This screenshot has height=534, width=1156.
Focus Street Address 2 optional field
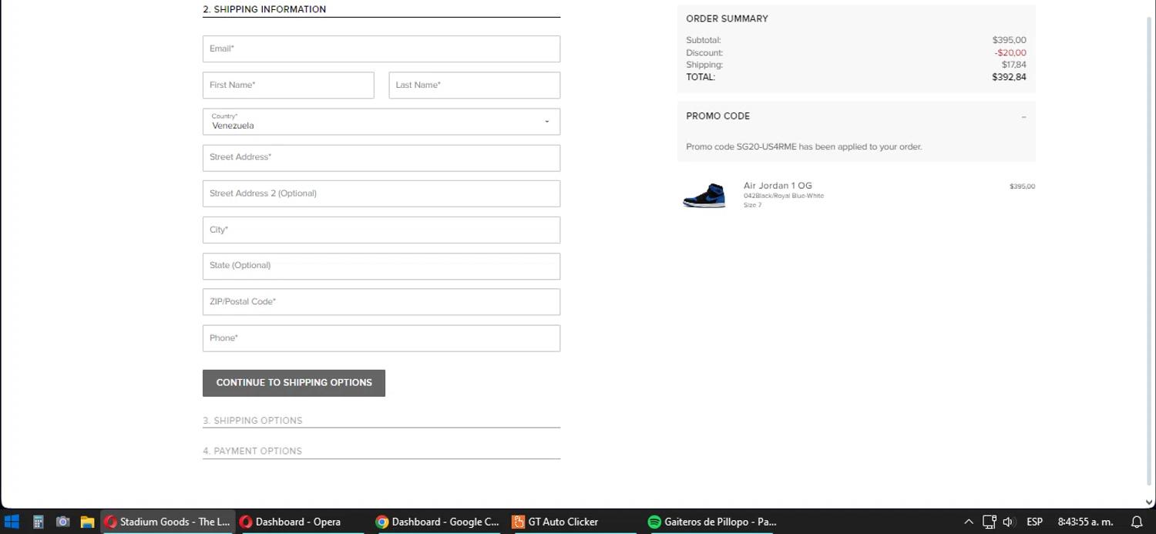381,193
